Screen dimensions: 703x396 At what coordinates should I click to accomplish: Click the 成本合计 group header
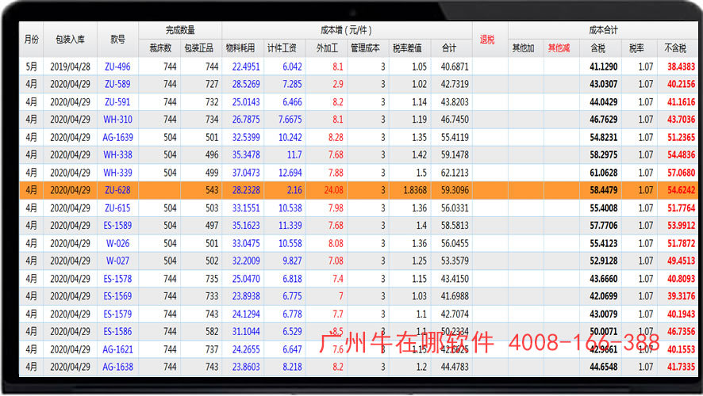(x=603, y=30)
